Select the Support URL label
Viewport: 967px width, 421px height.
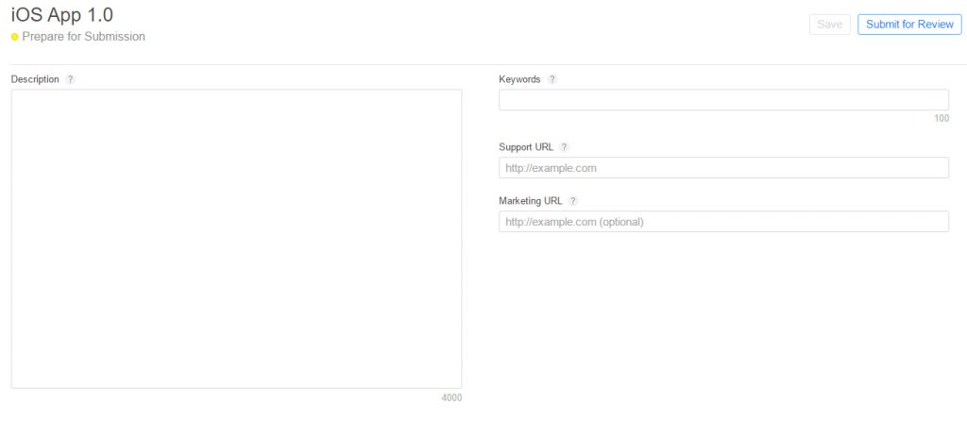526,147
